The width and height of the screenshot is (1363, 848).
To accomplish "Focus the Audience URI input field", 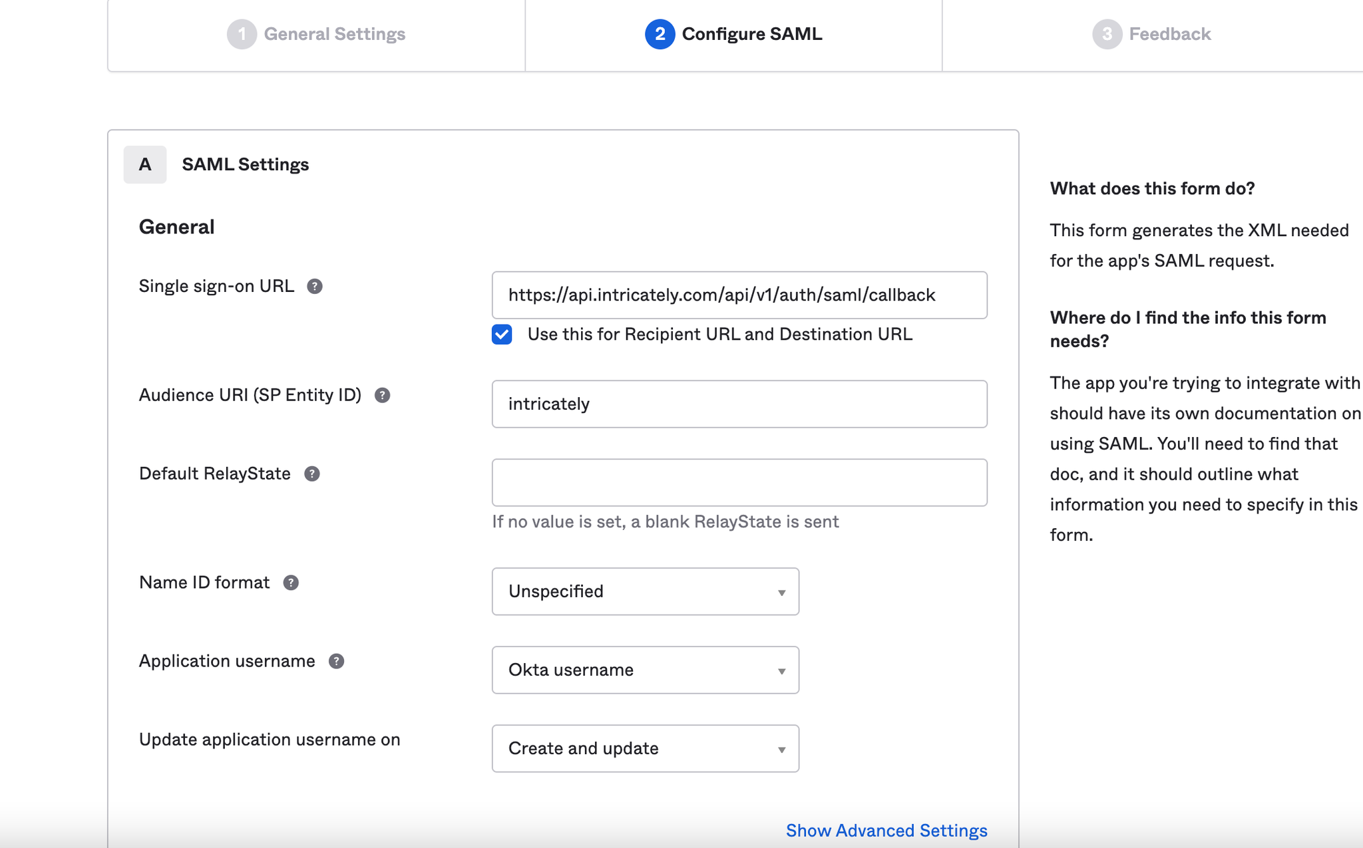I will tap(739, 404).
